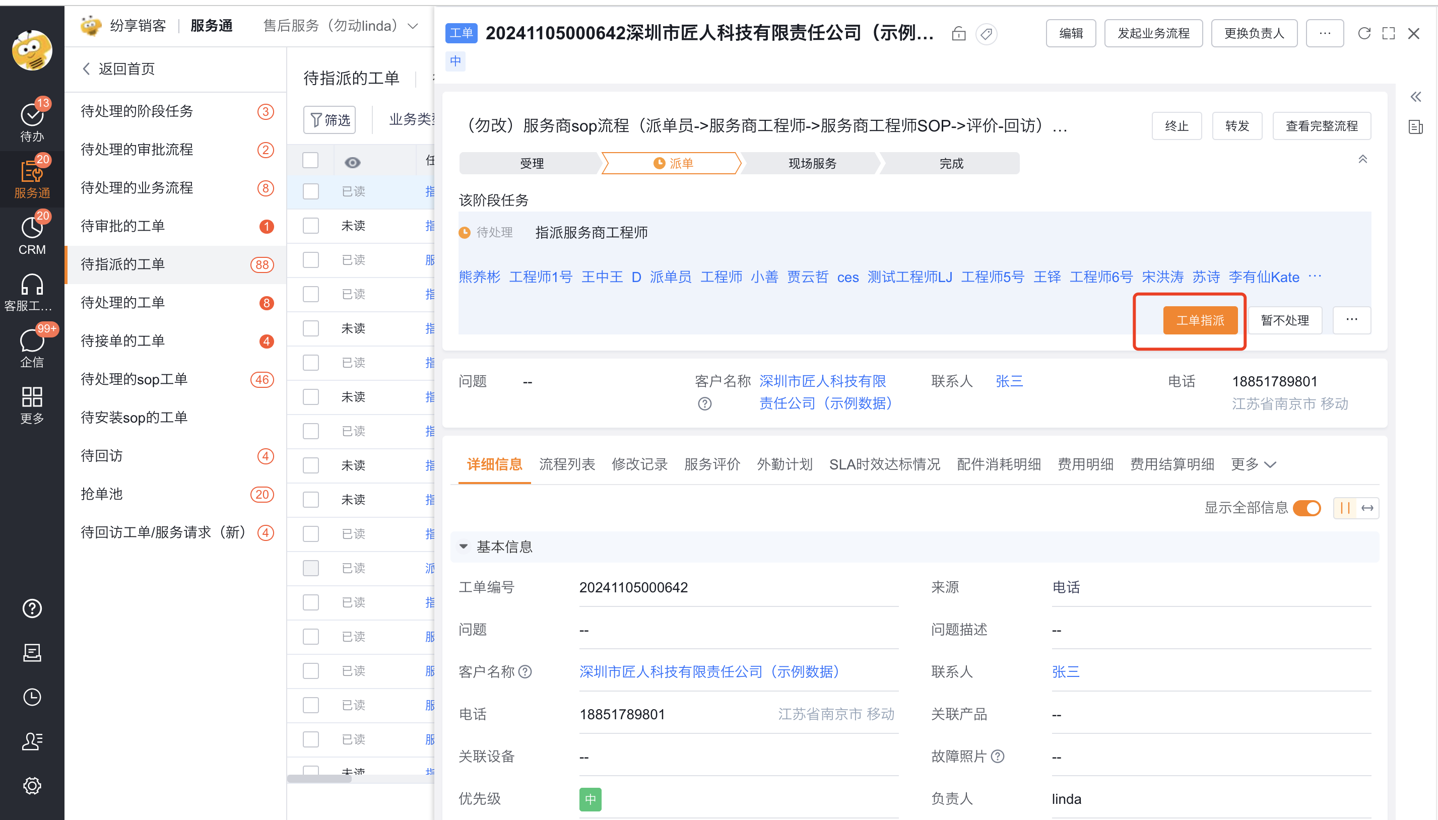Collapse the 基本信息 section
This screenshot has height=820, width=1438.
(x=463, y=546)
